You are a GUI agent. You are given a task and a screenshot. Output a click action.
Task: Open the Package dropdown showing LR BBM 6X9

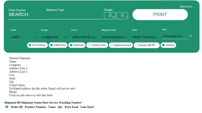[54, 37]
